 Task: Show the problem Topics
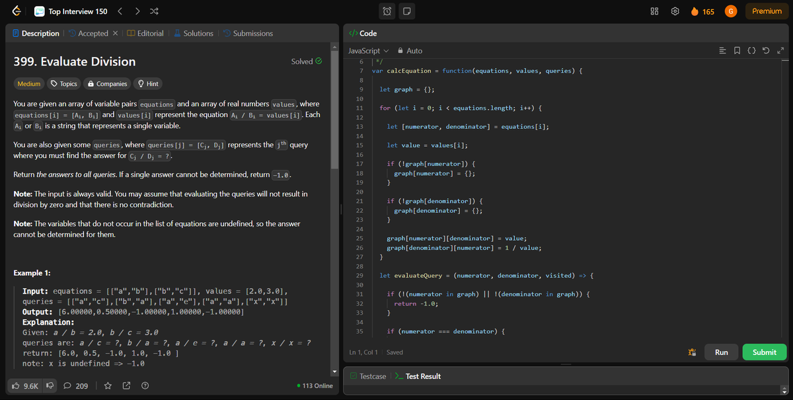pyautogui.click(x=64, y=84)
